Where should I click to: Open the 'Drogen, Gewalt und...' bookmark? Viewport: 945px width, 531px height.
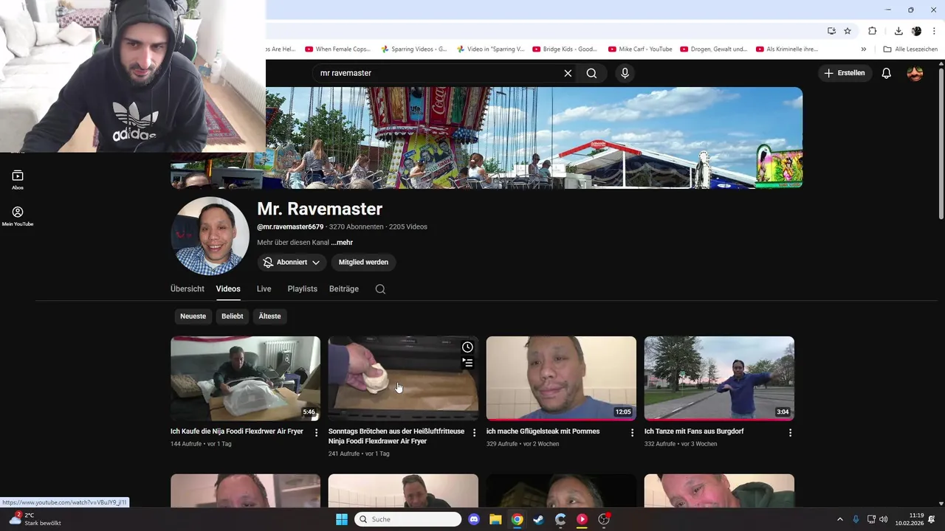715,49
